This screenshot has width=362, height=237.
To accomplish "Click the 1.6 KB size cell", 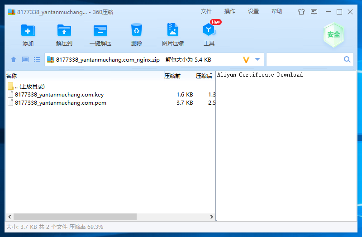I will [x=185, y=95].
